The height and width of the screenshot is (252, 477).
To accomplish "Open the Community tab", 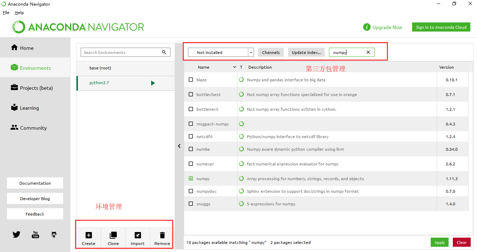I will [35, 128].
